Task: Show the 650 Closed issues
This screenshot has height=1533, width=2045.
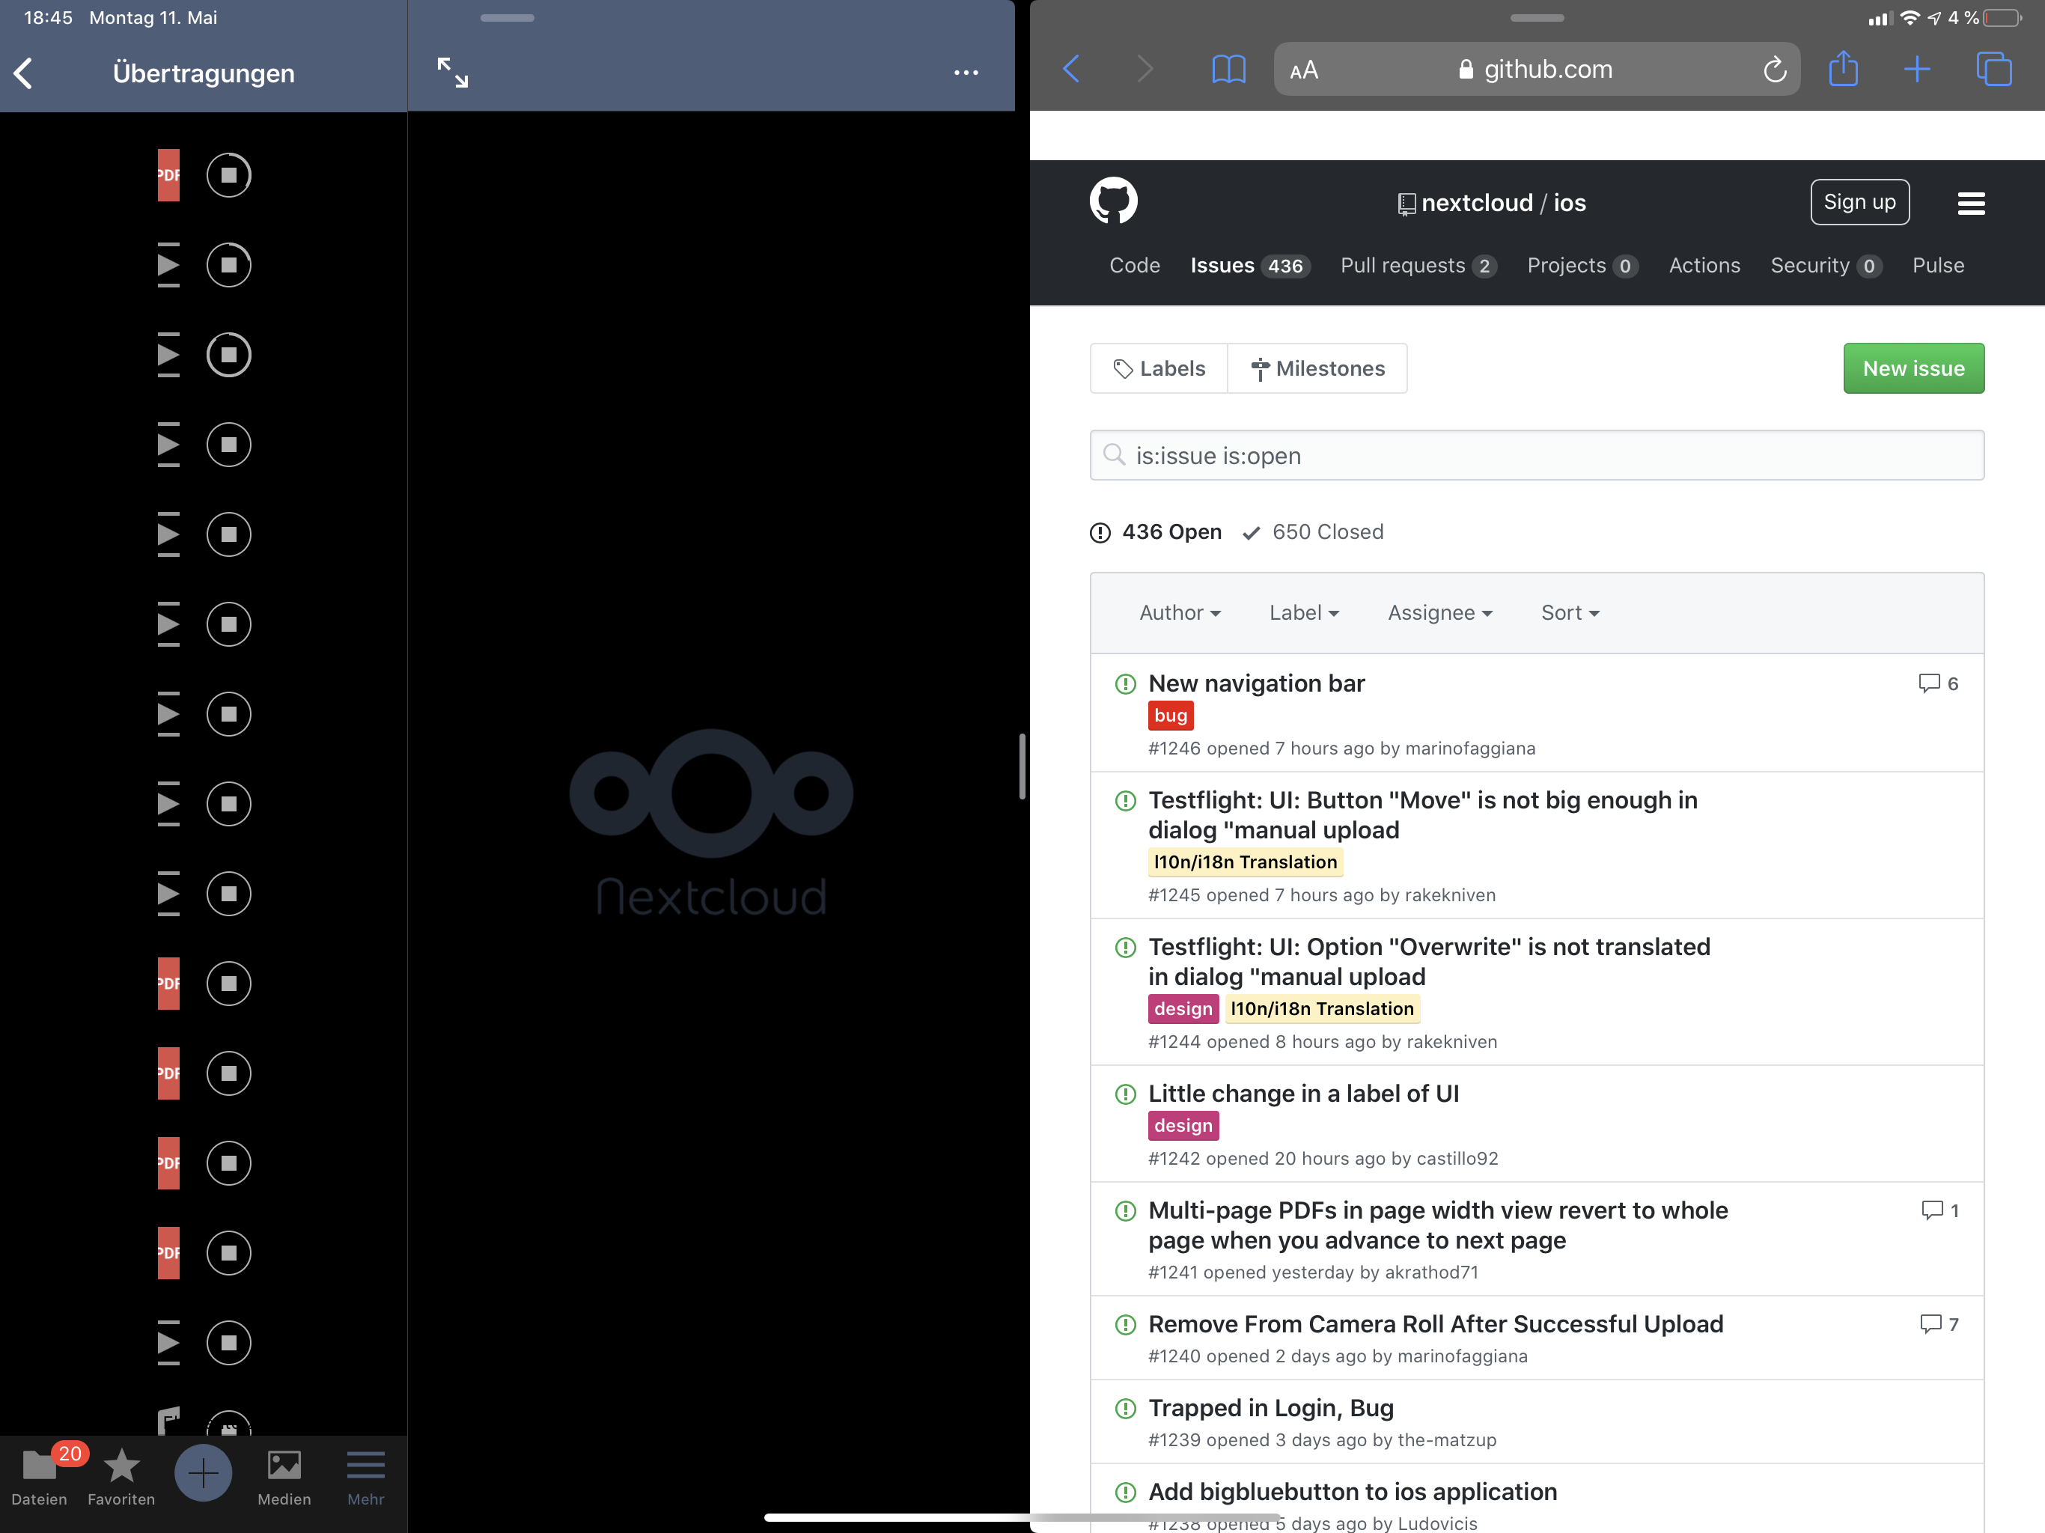Action: pos(1313,531)
